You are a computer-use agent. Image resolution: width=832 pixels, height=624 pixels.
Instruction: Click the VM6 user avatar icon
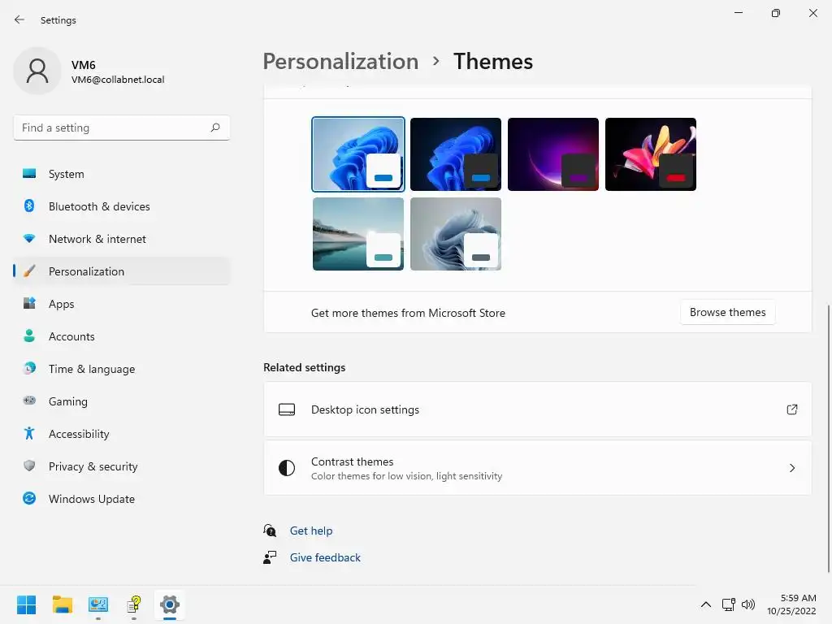(37, 71)
